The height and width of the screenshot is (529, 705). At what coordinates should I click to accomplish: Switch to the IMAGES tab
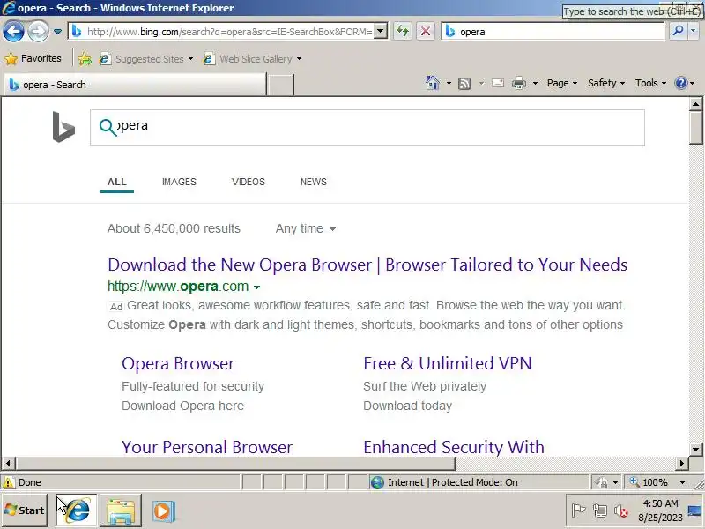[x=179, y=182]
